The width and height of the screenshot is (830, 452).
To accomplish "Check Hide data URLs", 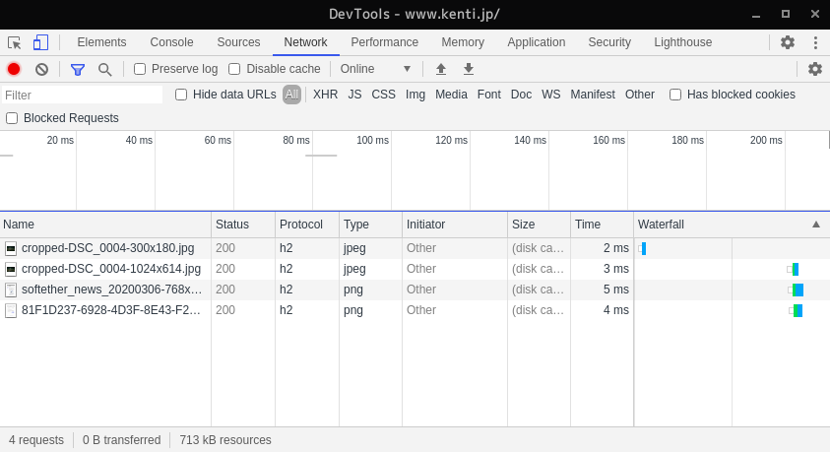I will 181,95.
